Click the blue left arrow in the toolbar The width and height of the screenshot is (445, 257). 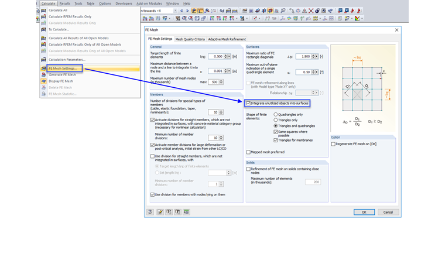[x=182, y=11]
